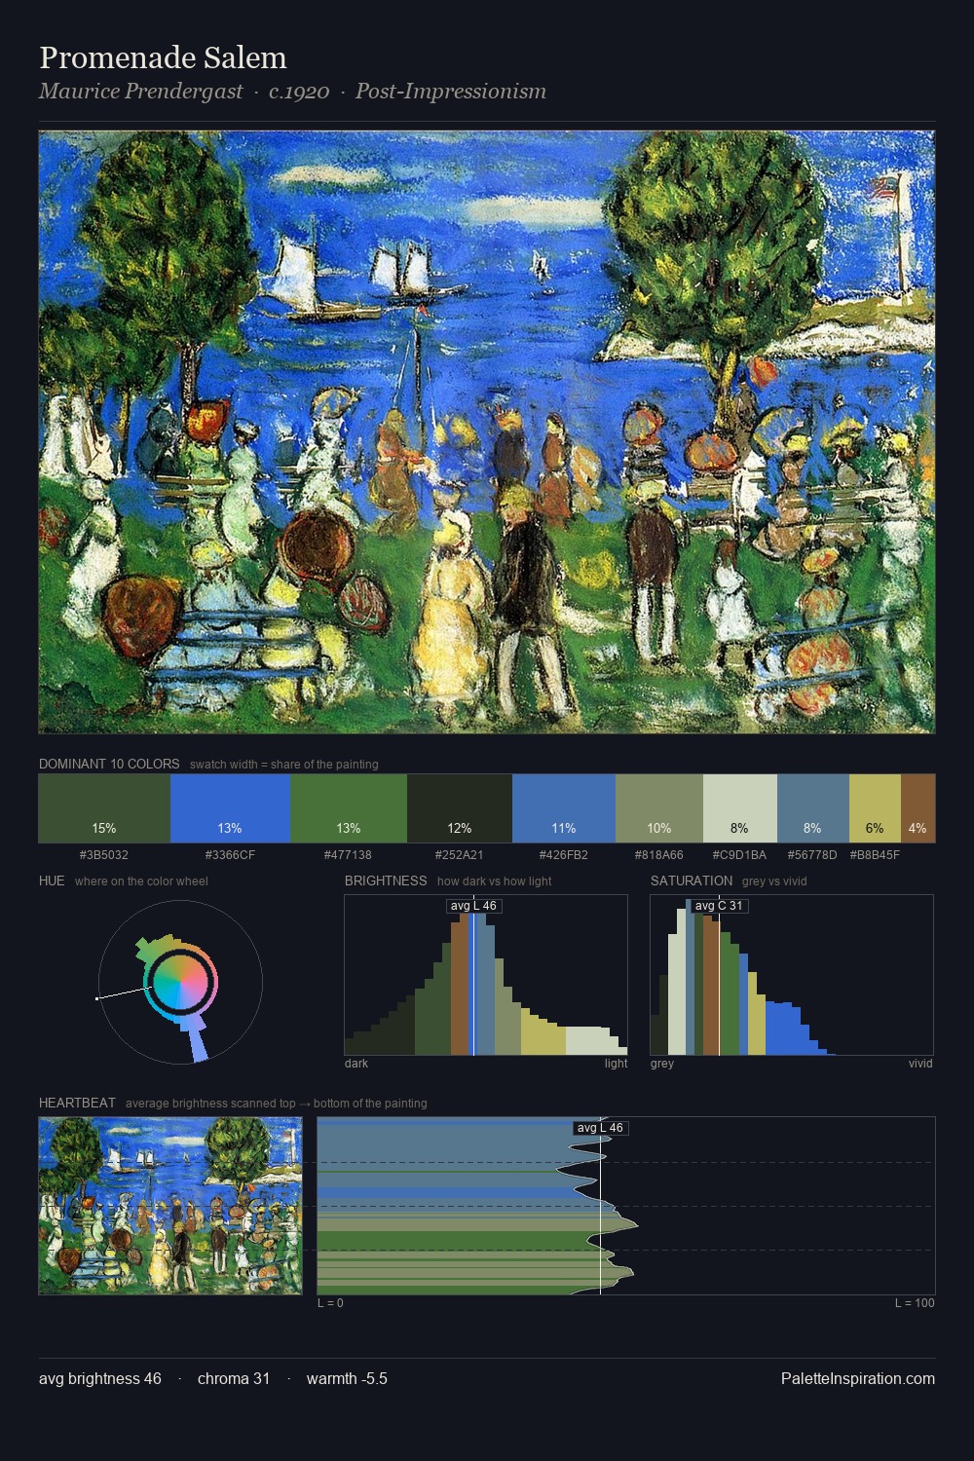Click the artist name Maurice Prendergast

tap(140, 92)
